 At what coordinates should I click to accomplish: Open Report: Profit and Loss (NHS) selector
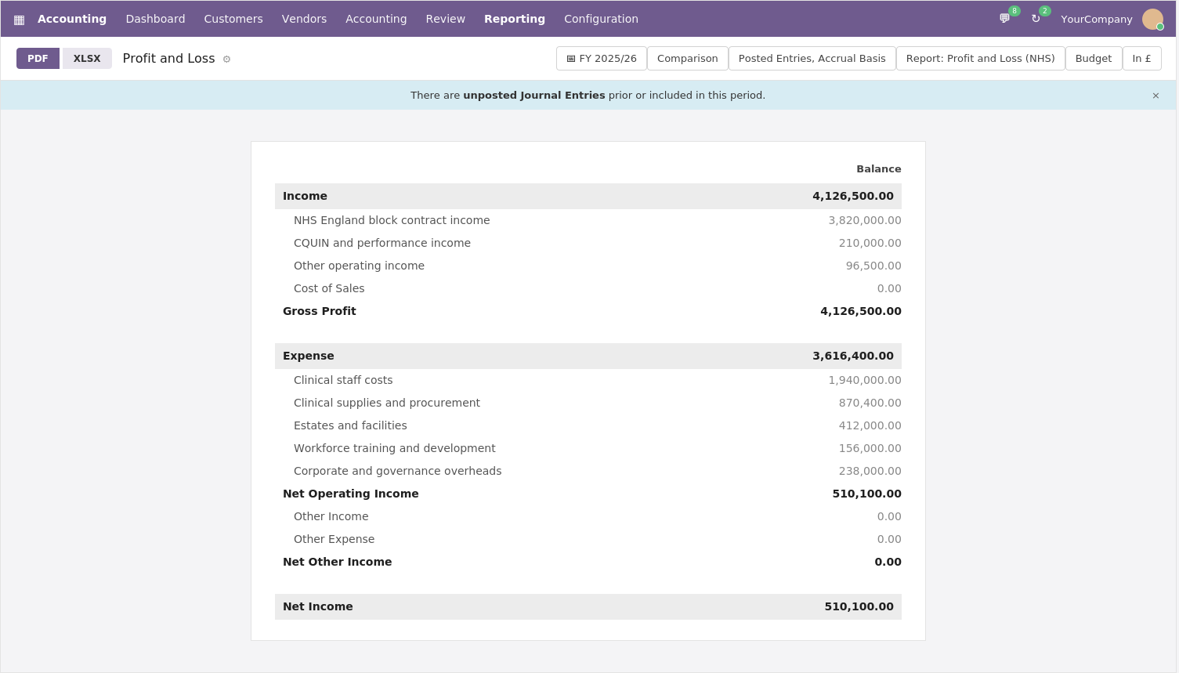[981, 59]
